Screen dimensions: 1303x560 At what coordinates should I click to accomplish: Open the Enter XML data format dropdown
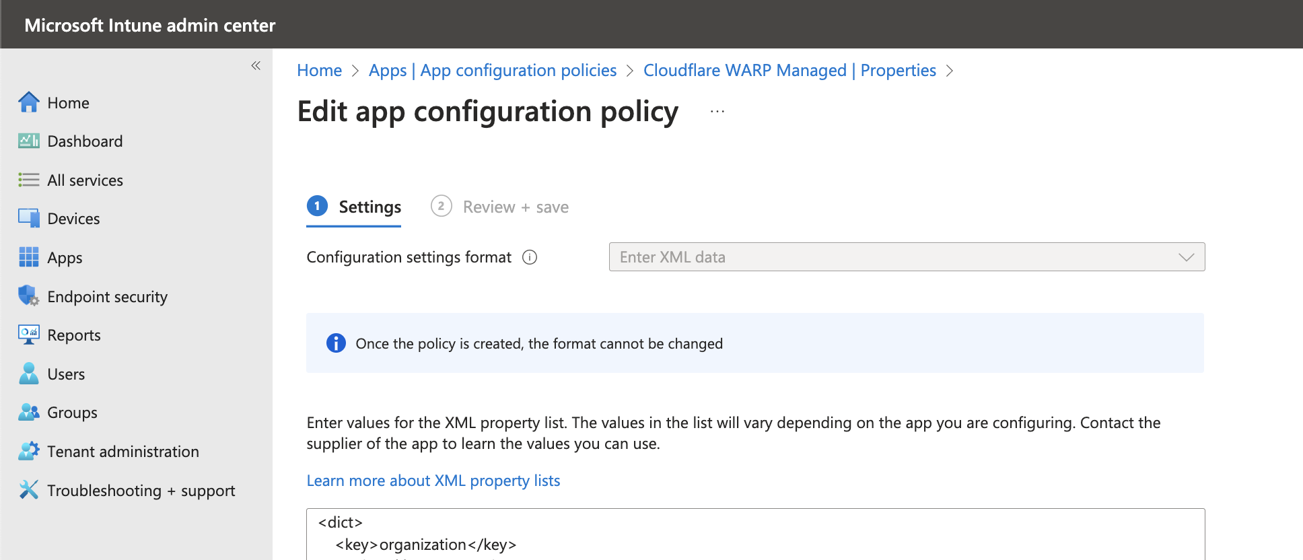click(x=907, y=257)
